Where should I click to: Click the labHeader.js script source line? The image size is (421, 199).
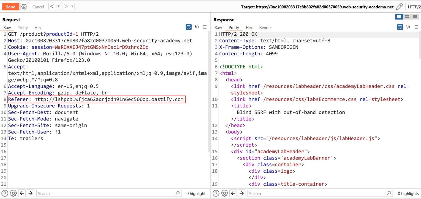pyautogui.click(x=305, y=138)
